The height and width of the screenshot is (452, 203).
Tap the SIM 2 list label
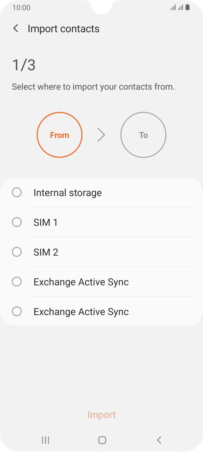point(46,252)
